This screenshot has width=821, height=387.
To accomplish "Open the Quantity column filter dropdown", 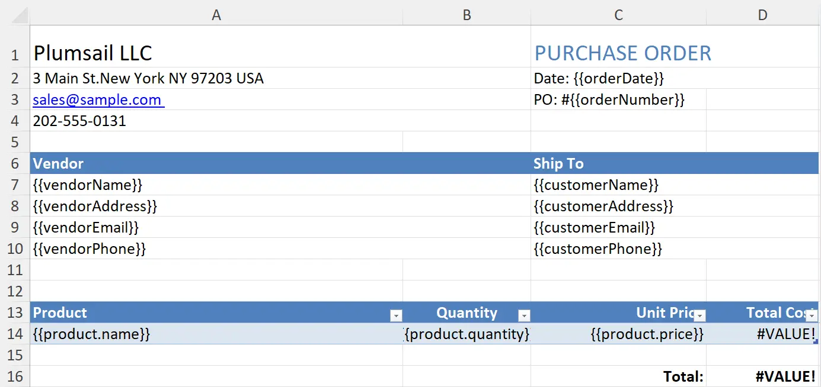I will point(523,316).
